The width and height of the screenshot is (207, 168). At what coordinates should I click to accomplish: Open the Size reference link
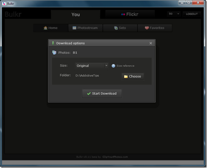click(x=125, y=66)
